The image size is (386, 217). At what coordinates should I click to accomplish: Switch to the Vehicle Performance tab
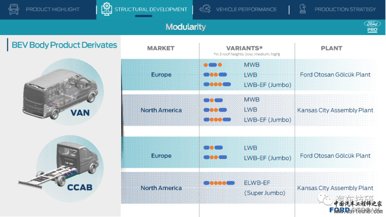[x=246, y=9]
